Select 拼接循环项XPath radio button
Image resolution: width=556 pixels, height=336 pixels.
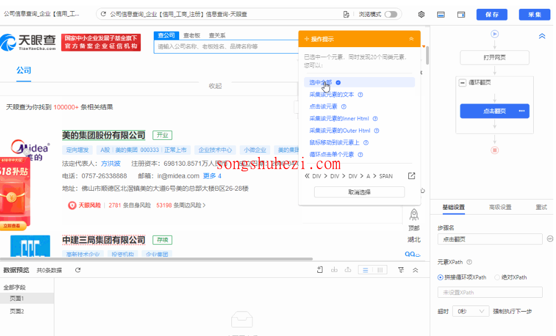coord(441,278)
